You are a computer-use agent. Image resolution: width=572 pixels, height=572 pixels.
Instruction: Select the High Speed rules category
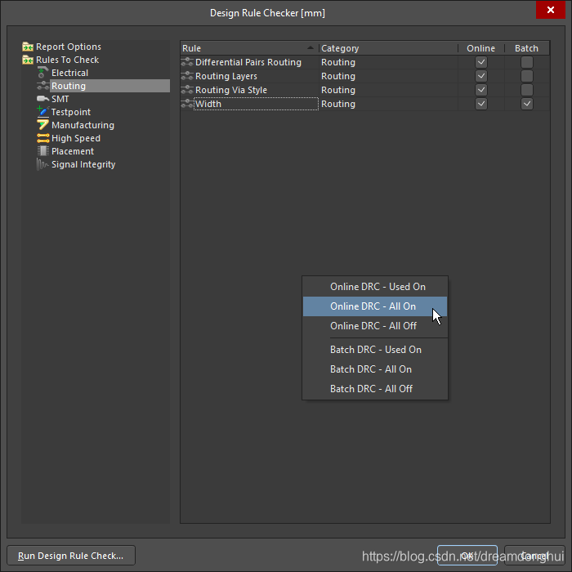coord(76,138)
